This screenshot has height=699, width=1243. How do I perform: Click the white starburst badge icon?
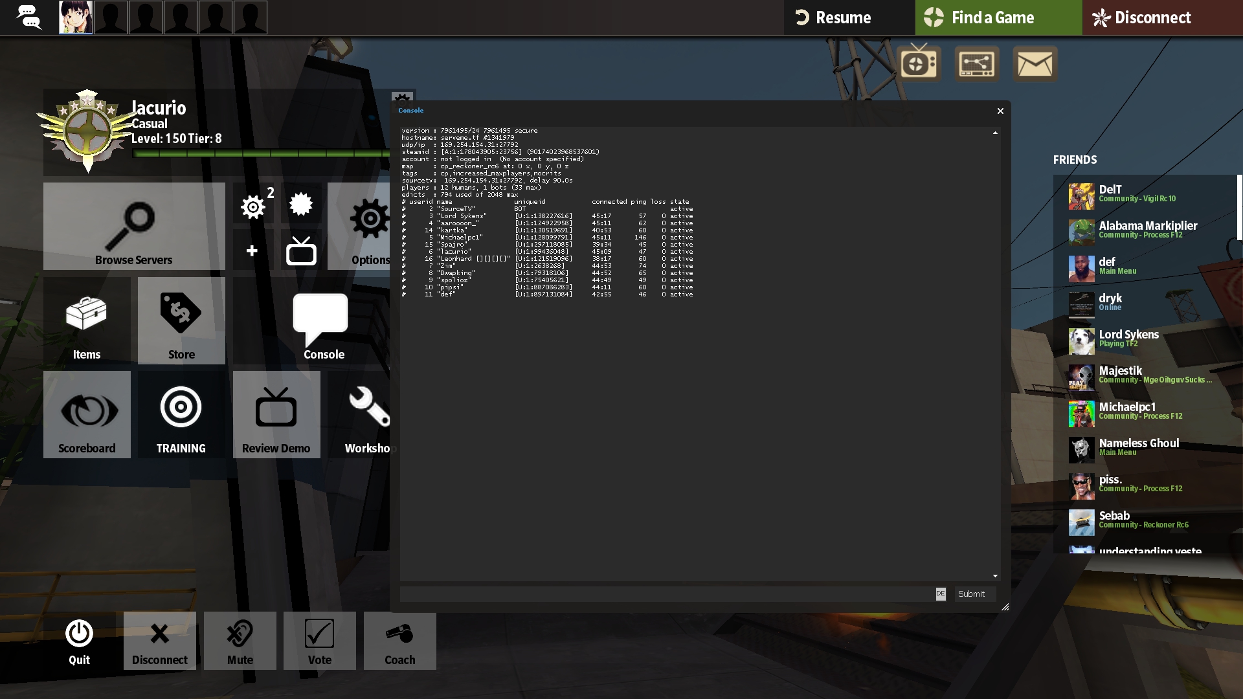coord(301,205)
